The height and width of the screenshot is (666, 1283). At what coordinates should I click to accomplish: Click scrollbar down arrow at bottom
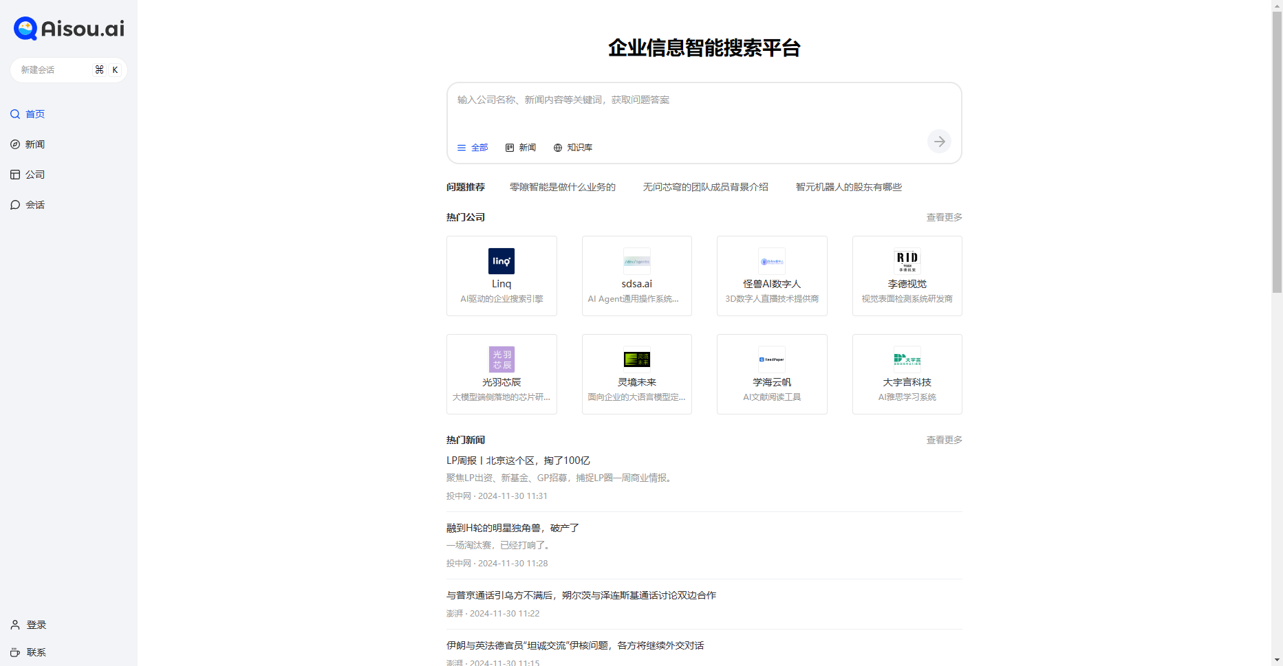point(1277,661)
